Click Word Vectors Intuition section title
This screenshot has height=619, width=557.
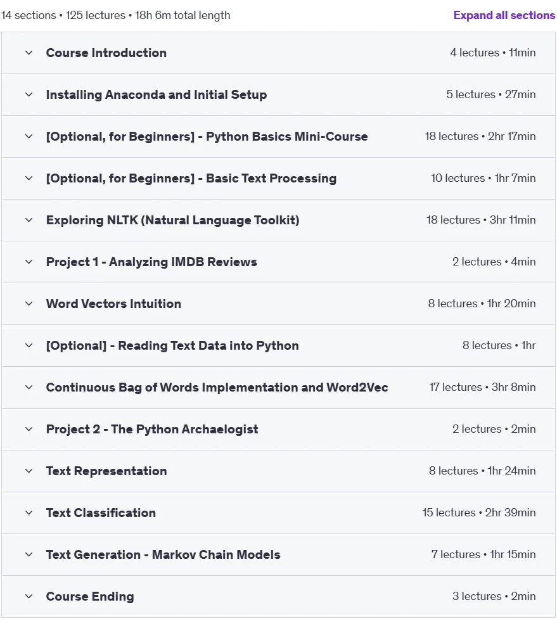tap(113, 304)
